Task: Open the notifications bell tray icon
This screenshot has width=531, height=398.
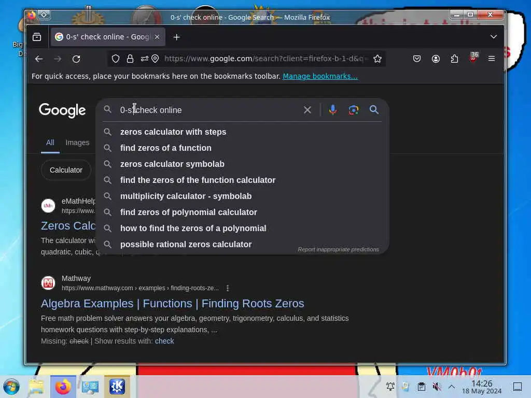Action: pyautogui.click(x=390, y=387)
